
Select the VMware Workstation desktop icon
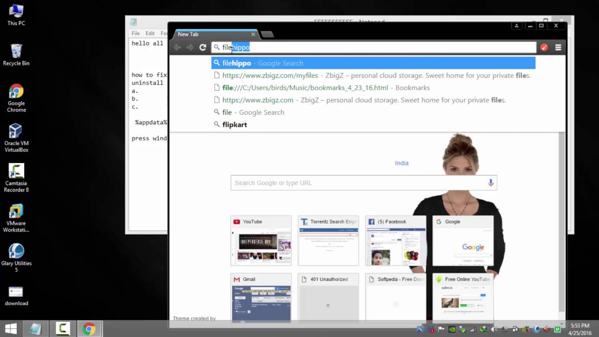click(16, 218)
